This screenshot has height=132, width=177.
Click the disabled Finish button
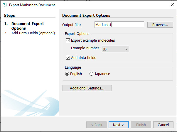[x=141, y=125]
